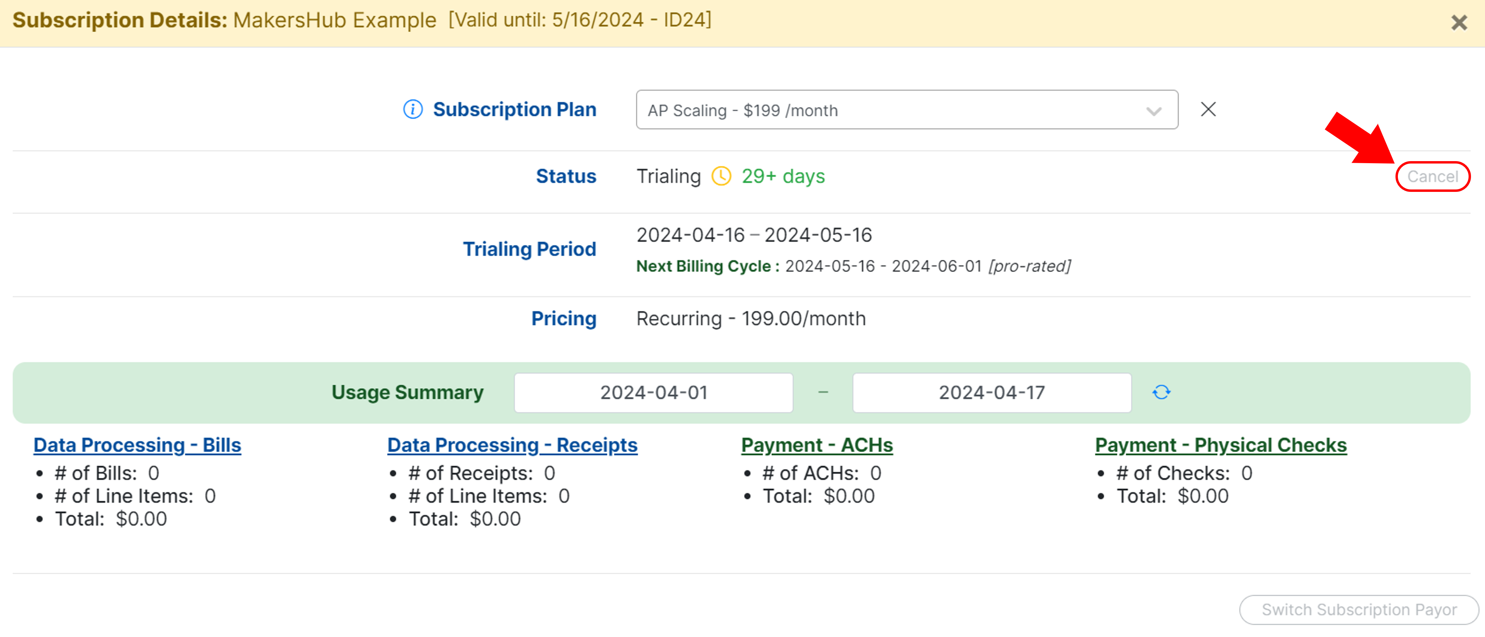Screen dimensions: 1485x637
Task: Clear the selected subscription plan
Action: pyautogui.click(x=1208, y=110)
